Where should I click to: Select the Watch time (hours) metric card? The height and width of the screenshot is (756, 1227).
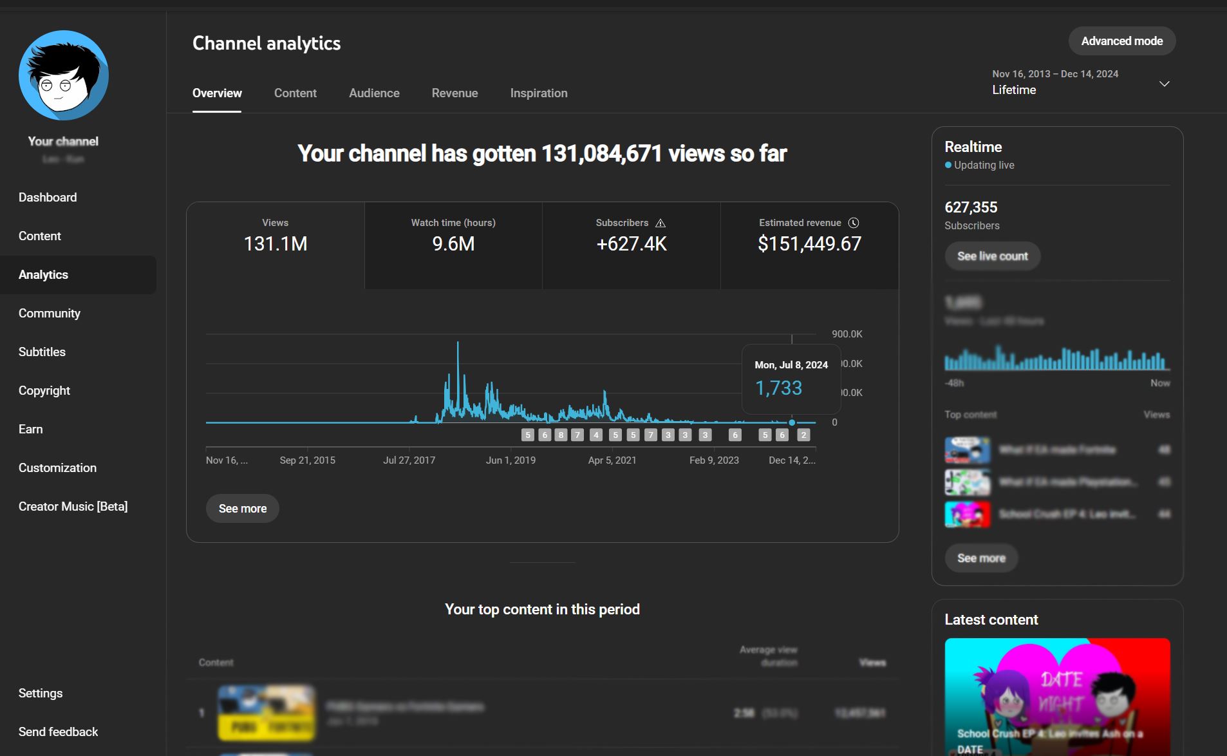(453, 245)
